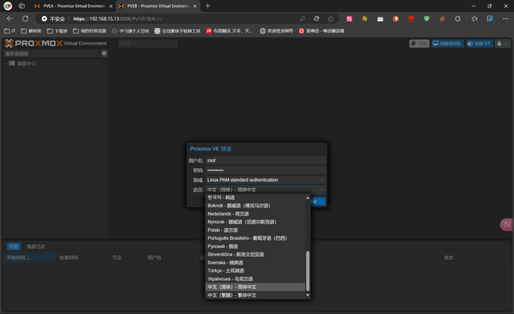Screen dimensions: 514x314
Task: Go back with the browser back arrow
Action: click(10, 18)
